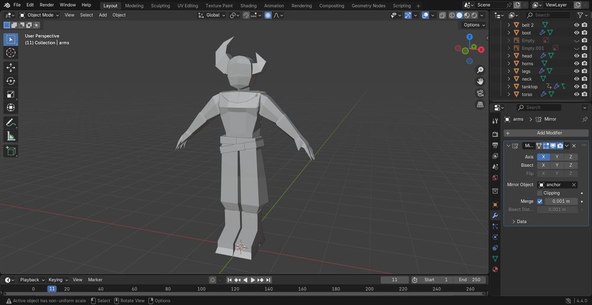Switch to rendered viewport shading
This screenshot has height=305, width=592.
tap(474, 15)
